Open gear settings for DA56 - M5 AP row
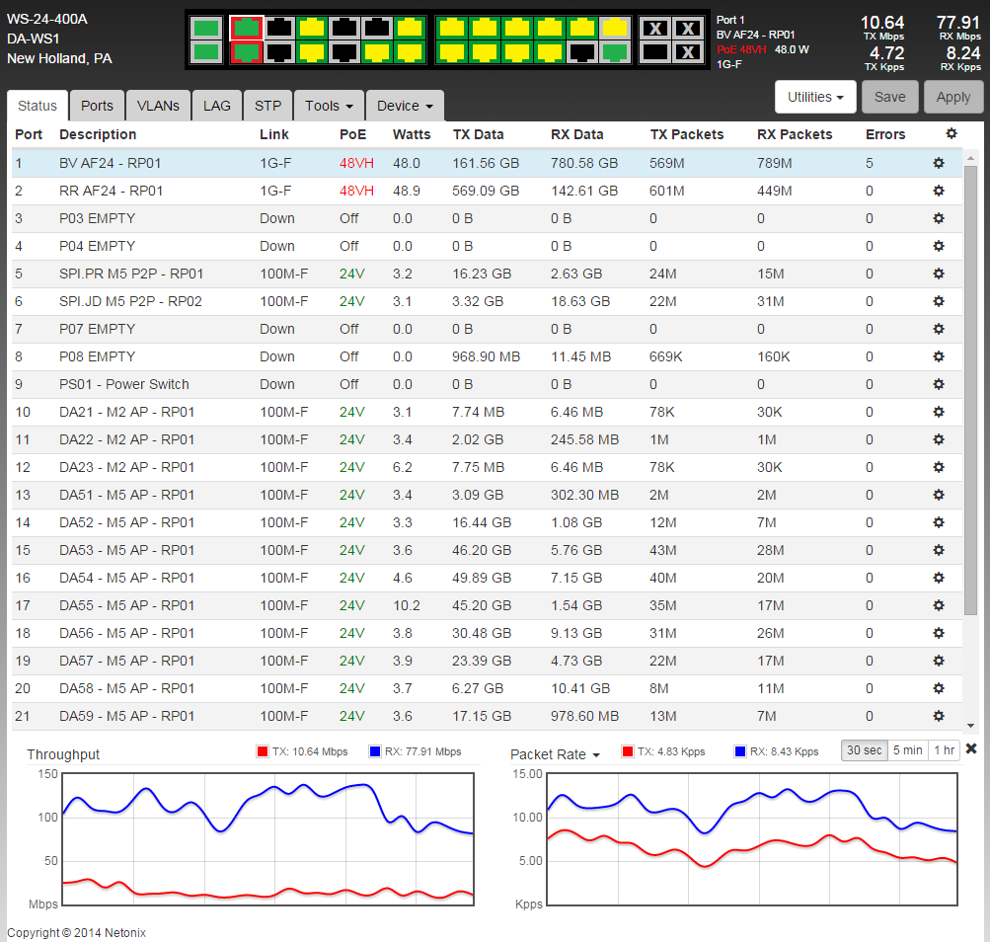 click(939, 633)
